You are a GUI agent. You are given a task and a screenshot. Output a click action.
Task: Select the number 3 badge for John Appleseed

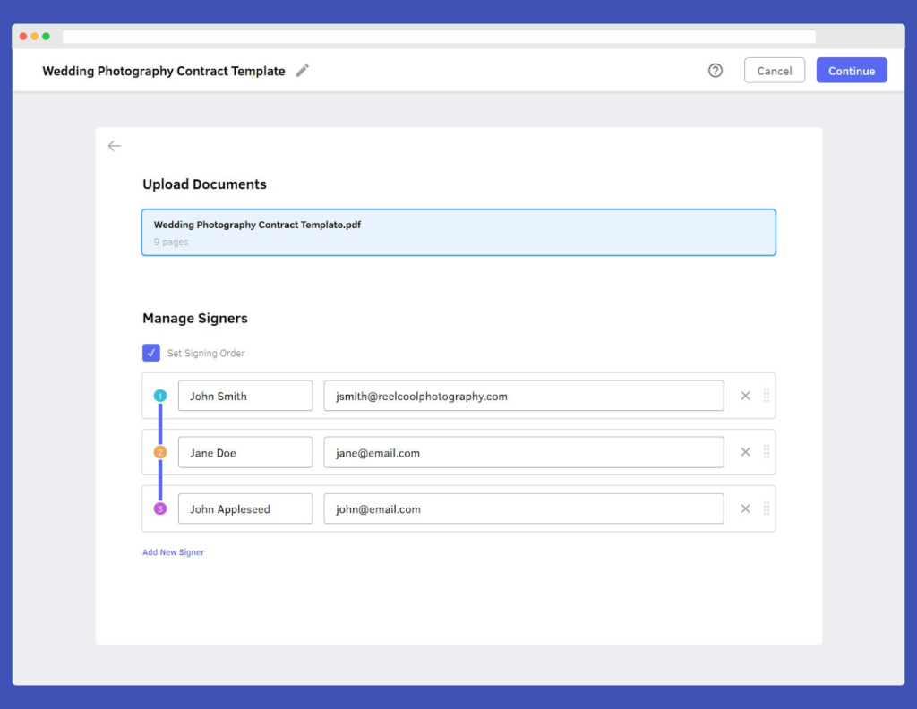159,508
